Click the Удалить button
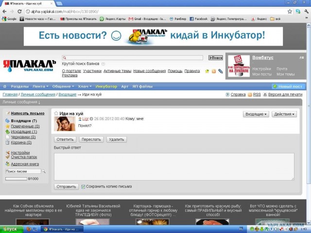Viewport: 311px width, 233px height. point(117,139)
